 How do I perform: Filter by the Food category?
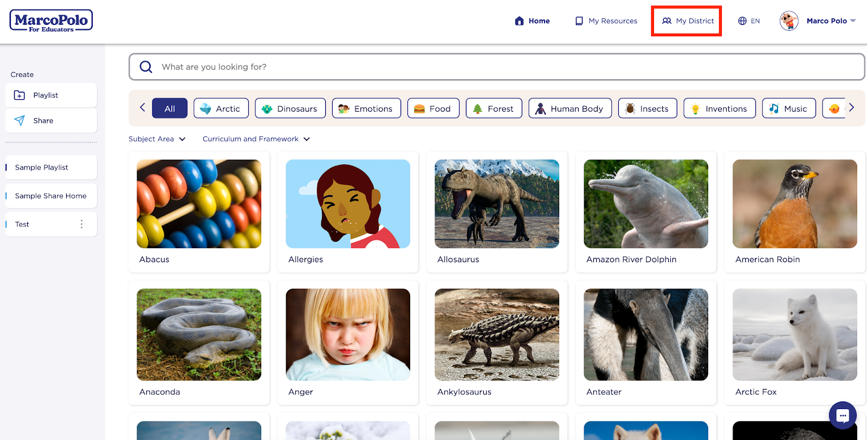[x=433, y=108]
